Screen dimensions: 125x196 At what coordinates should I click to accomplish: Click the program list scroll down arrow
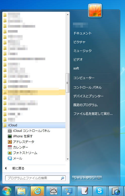click(x=68, y=159)
